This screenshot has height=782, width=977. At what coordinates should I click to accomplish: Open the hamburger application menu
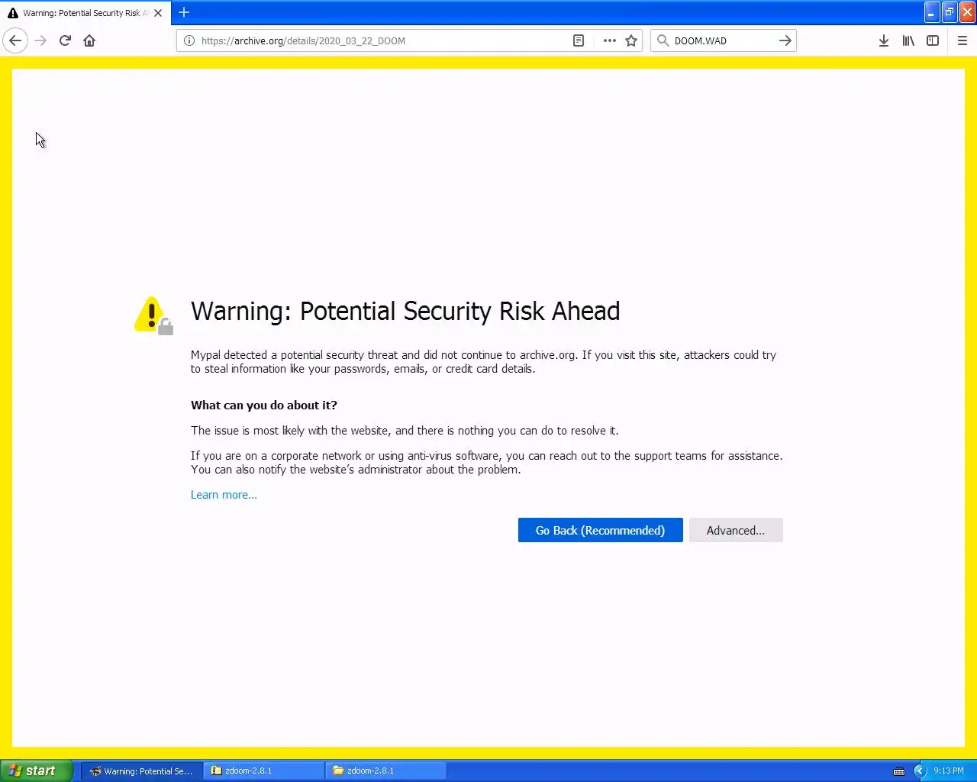pyautogui.click(x=962, y=40)
